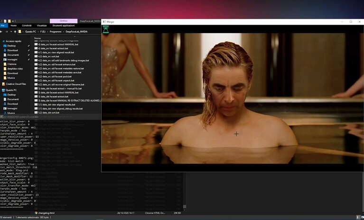
Task: Open Download under Accesso rapido with blue arrow
Action: (x=12, y=50)
